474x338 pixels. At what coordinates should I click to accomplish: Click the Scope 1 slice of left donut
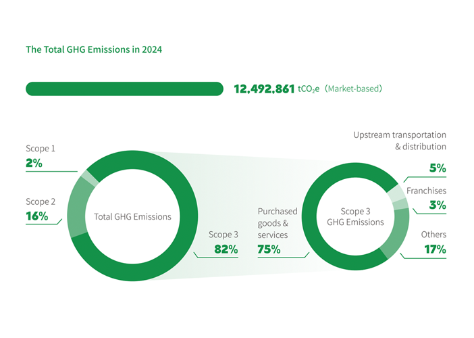point(90,178)
